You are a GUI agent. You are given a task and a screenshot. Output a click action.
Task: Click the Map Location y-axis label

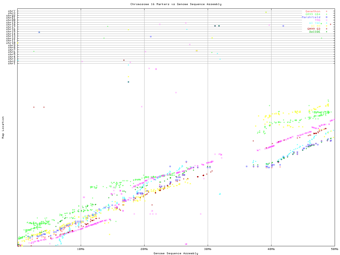point(3,127)
